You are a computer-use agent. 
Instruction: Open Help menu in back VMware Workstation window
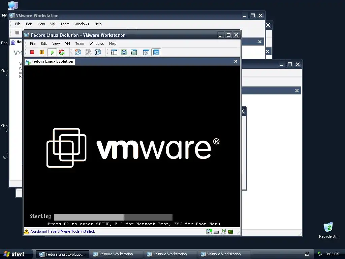[98, 24]
